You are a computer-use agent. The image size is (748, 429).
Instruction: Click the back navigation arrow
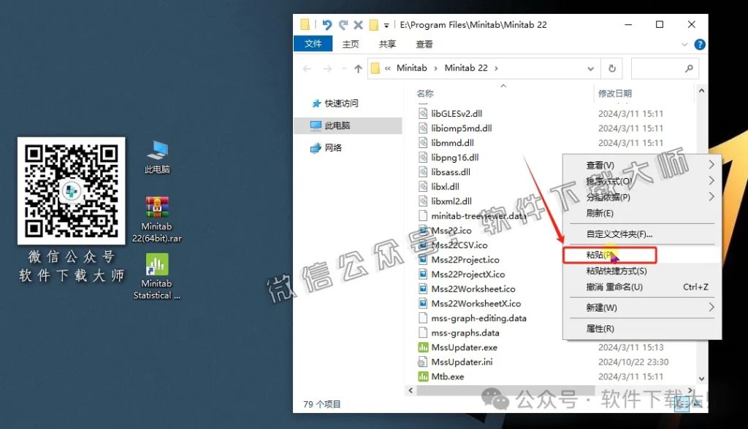[308, 67]
